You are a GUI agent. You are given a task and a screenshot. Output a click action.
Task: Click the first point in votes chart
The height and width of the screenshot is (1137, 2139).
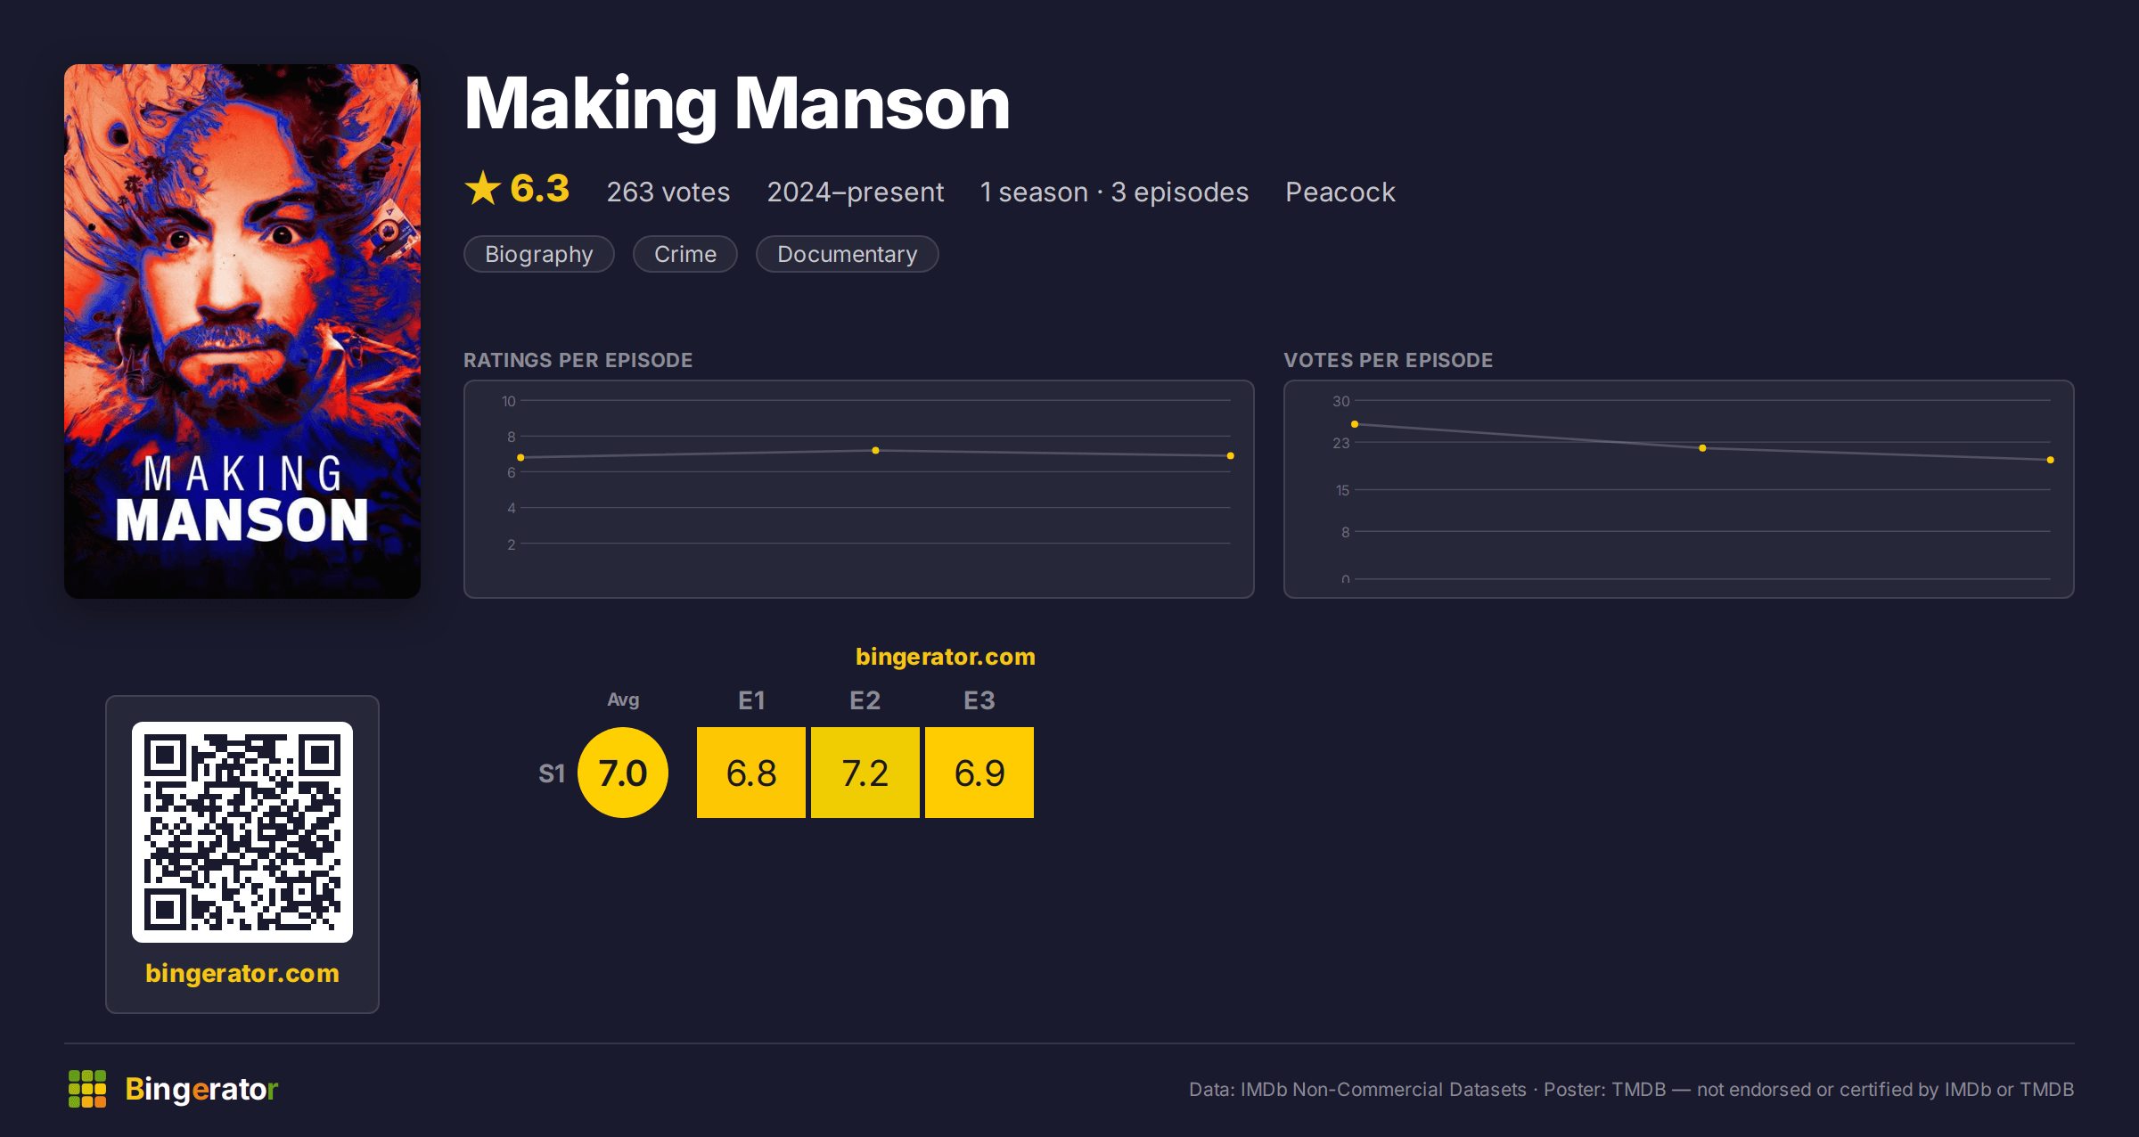(x=1355, y=424)
